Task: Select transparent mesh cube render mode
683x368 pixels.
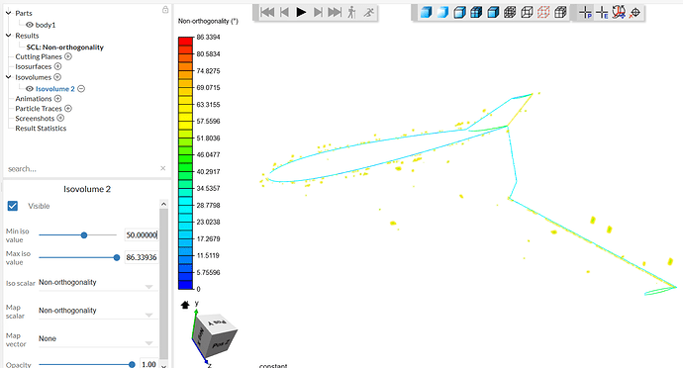Action: [x=560, y=12]
